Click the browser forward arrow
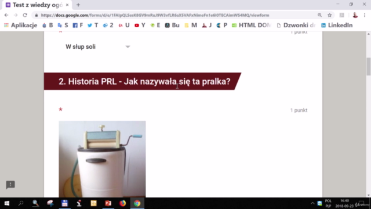This screenshot has width=371, height=209. (16, 15)
